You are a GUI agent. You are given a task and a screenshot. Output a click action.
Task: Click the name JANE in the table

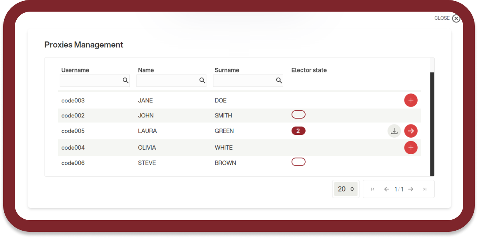point(145,100)
